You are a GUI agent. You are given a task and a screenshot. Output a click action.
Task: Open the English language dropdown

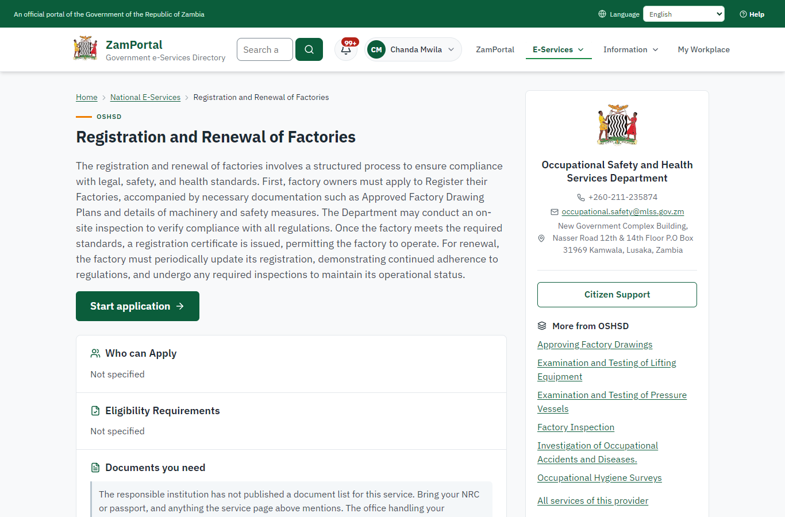point(684,14)
